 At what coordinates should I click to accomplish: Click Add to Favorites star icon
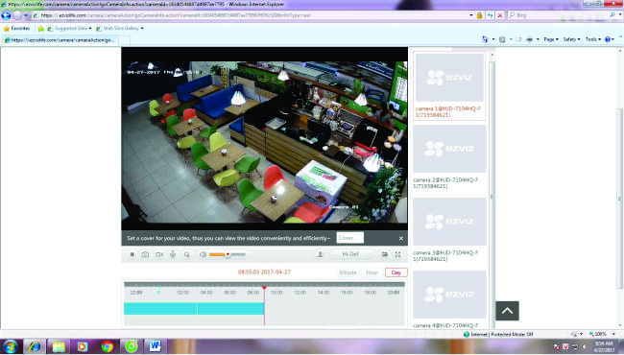40,29
